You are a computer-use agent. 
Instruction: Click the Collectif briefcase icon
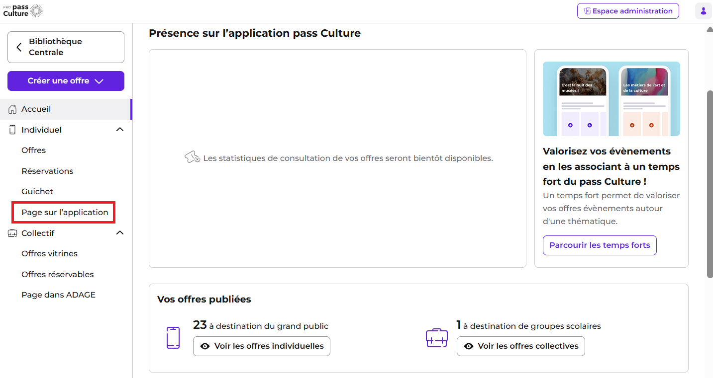click(x=12, y=233)
